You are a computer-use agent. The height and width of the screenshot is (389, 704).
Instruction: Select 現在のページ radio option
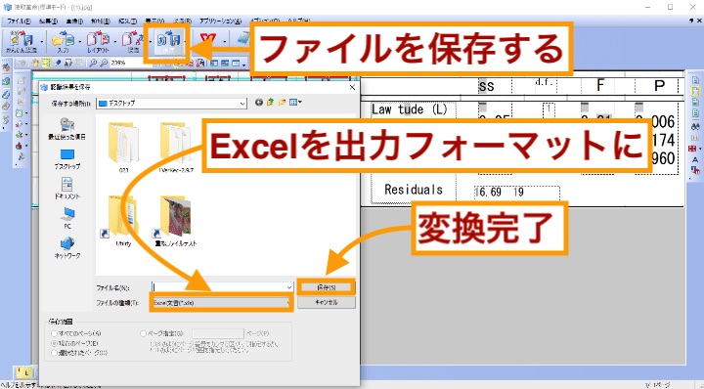[x=75, y=343]
